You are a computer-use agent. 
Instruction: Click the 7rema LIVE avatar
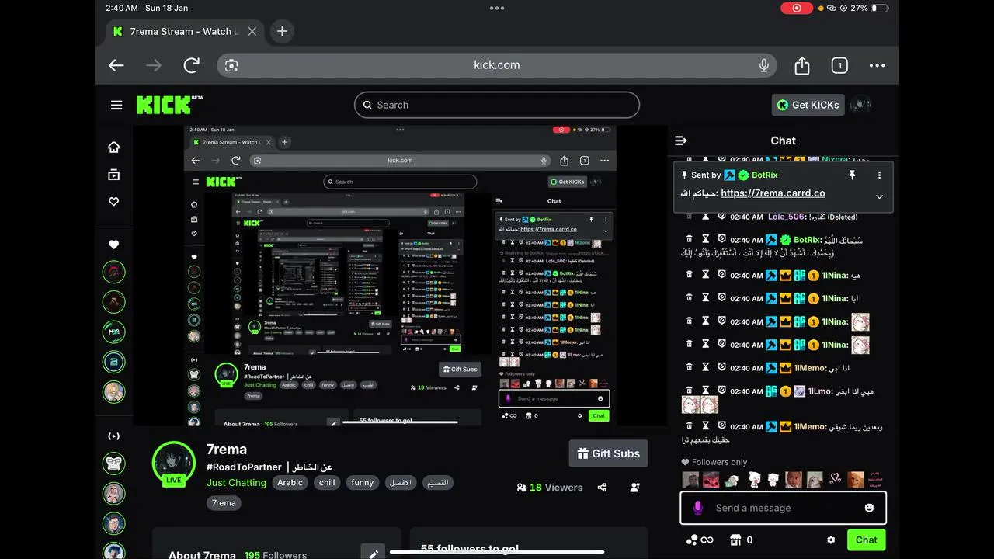click(173, 464)
